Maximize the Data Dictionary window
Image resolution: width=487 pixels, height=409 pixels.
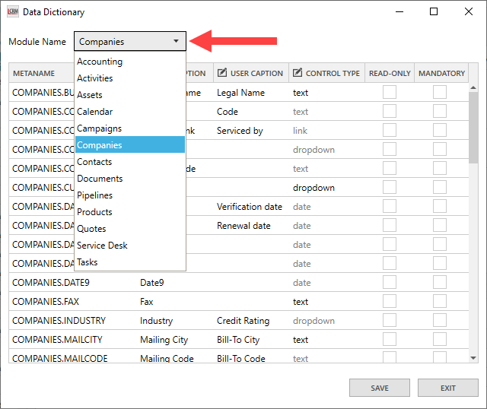coord(434,12)
